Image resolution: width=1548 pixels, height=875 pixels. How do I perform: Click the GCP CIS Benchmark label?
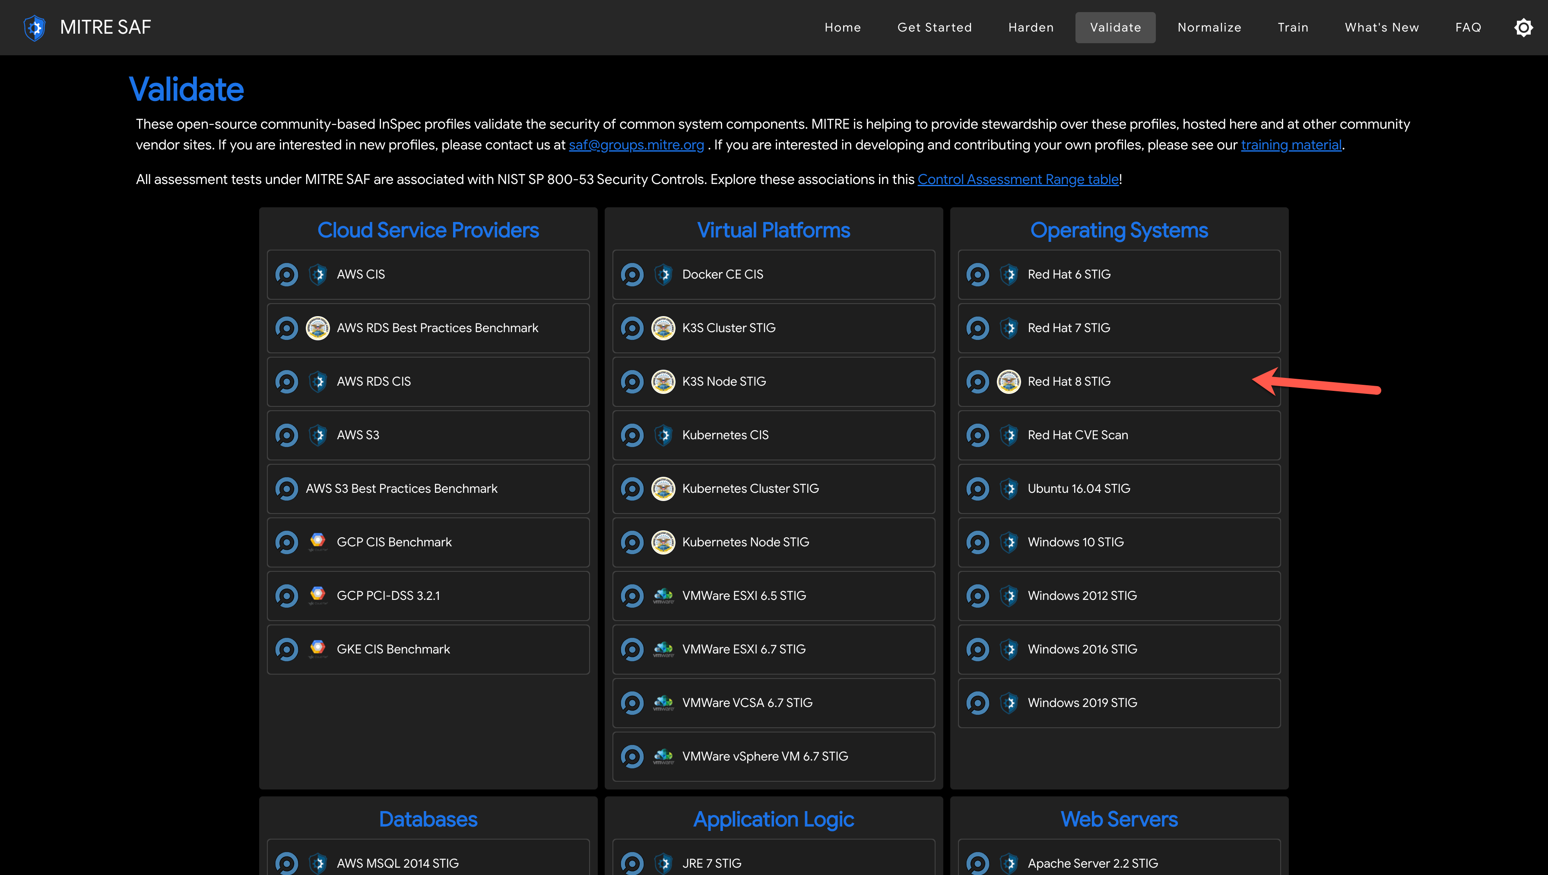pos(394,542)
